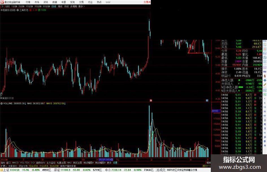
Task: Click the 中小 index in status bar
Action: tap(108, 170)
